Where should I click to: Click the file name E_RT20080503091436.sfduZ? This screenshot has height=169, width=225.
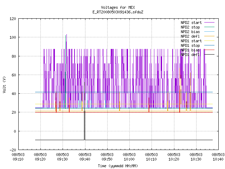118,12
